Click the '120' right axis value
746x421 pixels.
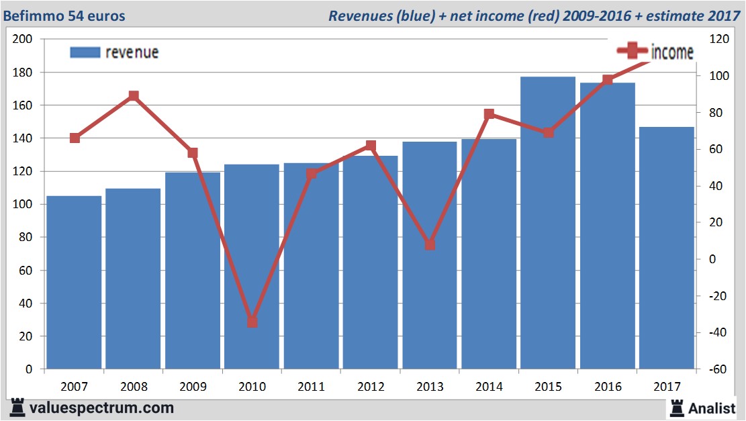coord(719,39)
